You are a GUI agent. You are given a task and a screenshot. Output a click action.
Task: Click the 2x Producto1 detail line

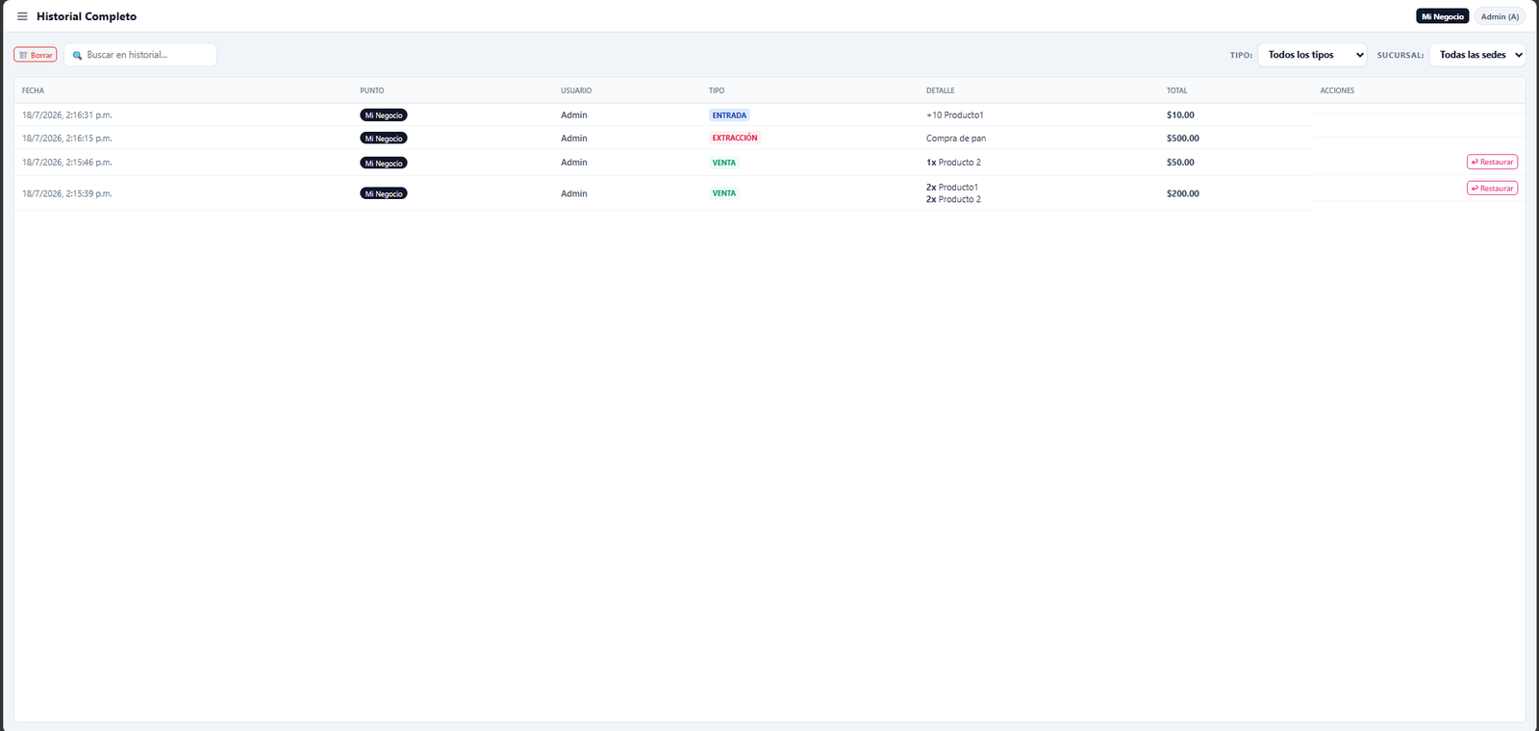click(952, 188)
